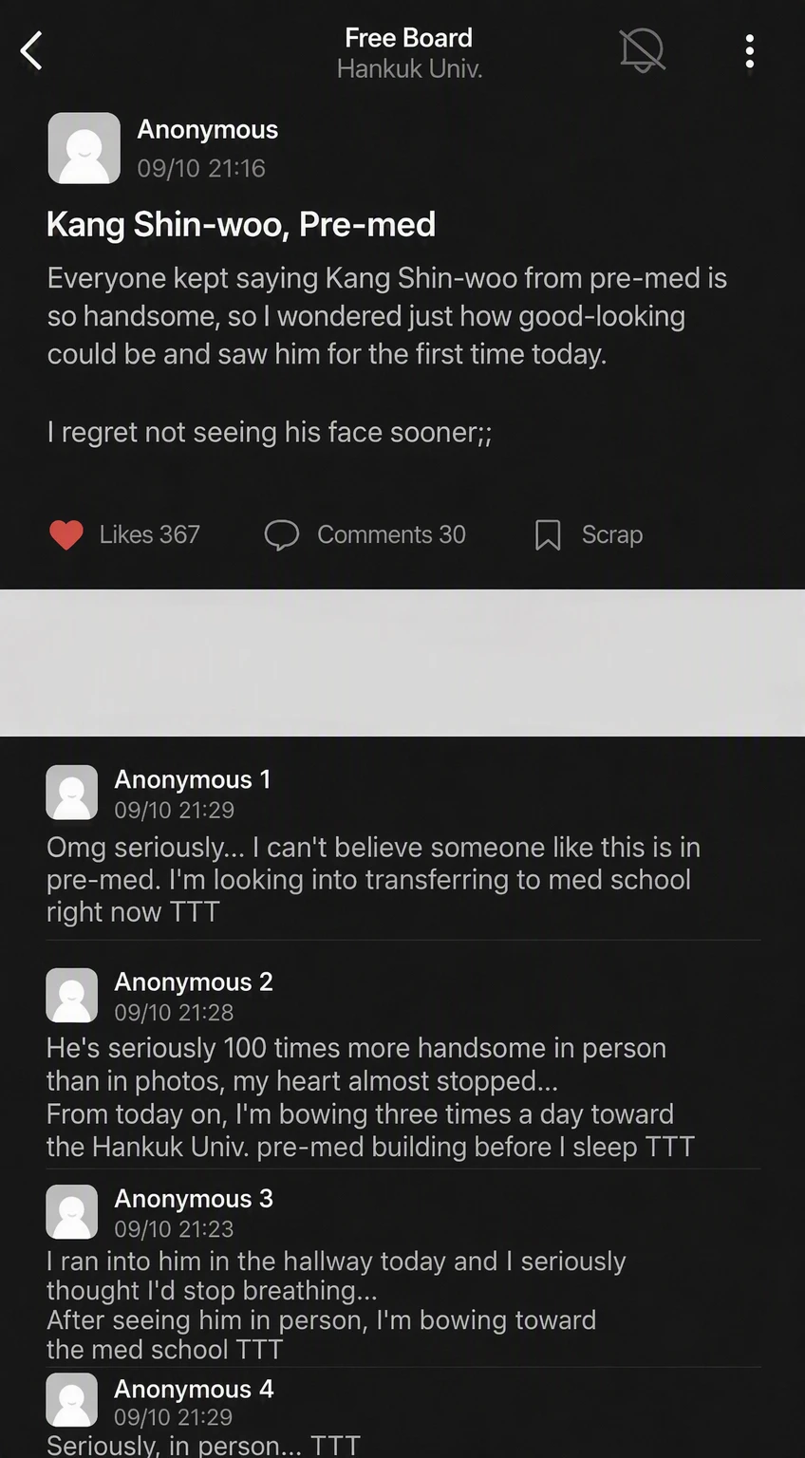
Task: Toggle the muted notification bell icon
Action: (643, 50)
